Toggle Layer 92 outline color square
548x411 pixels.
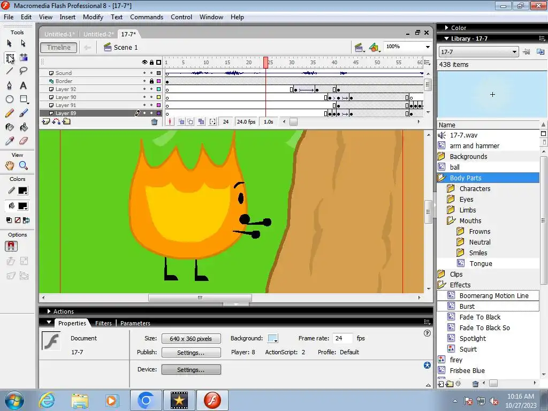[158, 89]
